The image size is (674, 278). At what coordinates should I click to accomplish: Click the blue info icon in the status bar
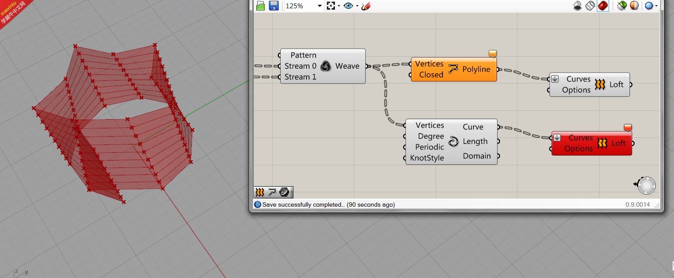[x=258, y=204]
